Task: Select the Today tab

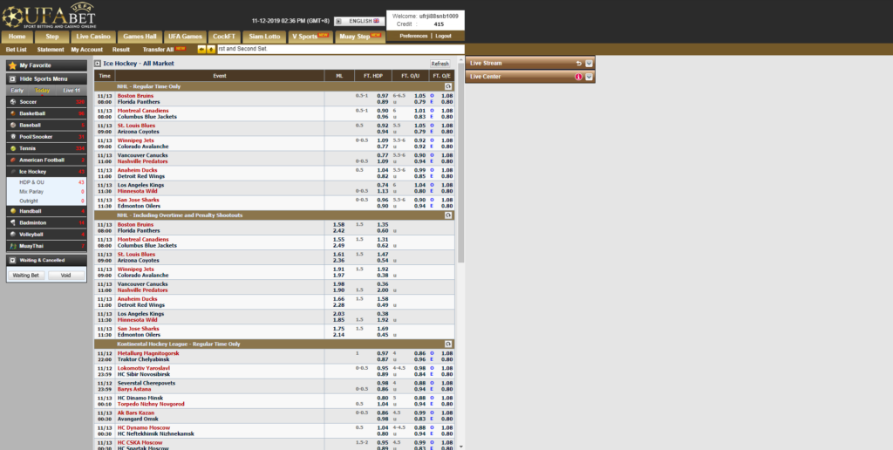Action: [x=42, y=91]
